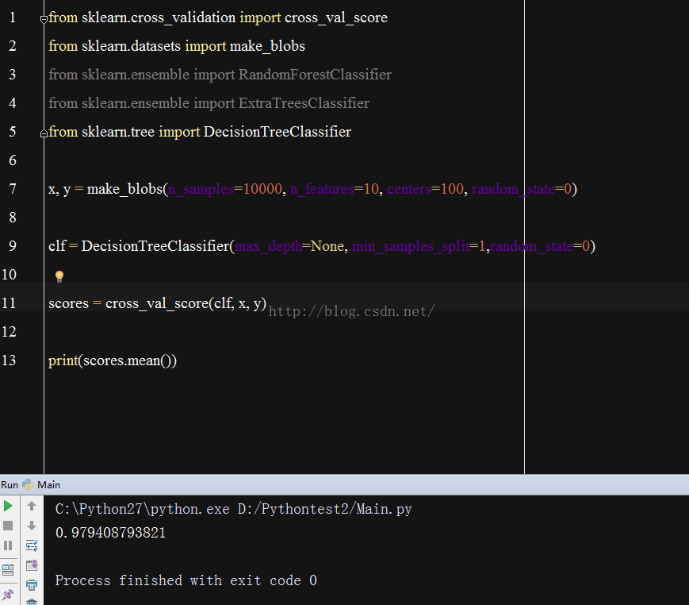Click the yellow lightbulb intention icon

59,276
